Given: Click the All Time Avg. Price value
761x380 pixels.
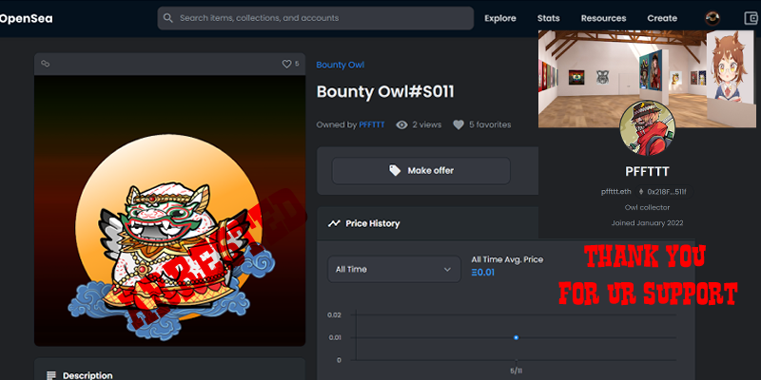Looking at the screenshot, I should [x=483, y=273].
